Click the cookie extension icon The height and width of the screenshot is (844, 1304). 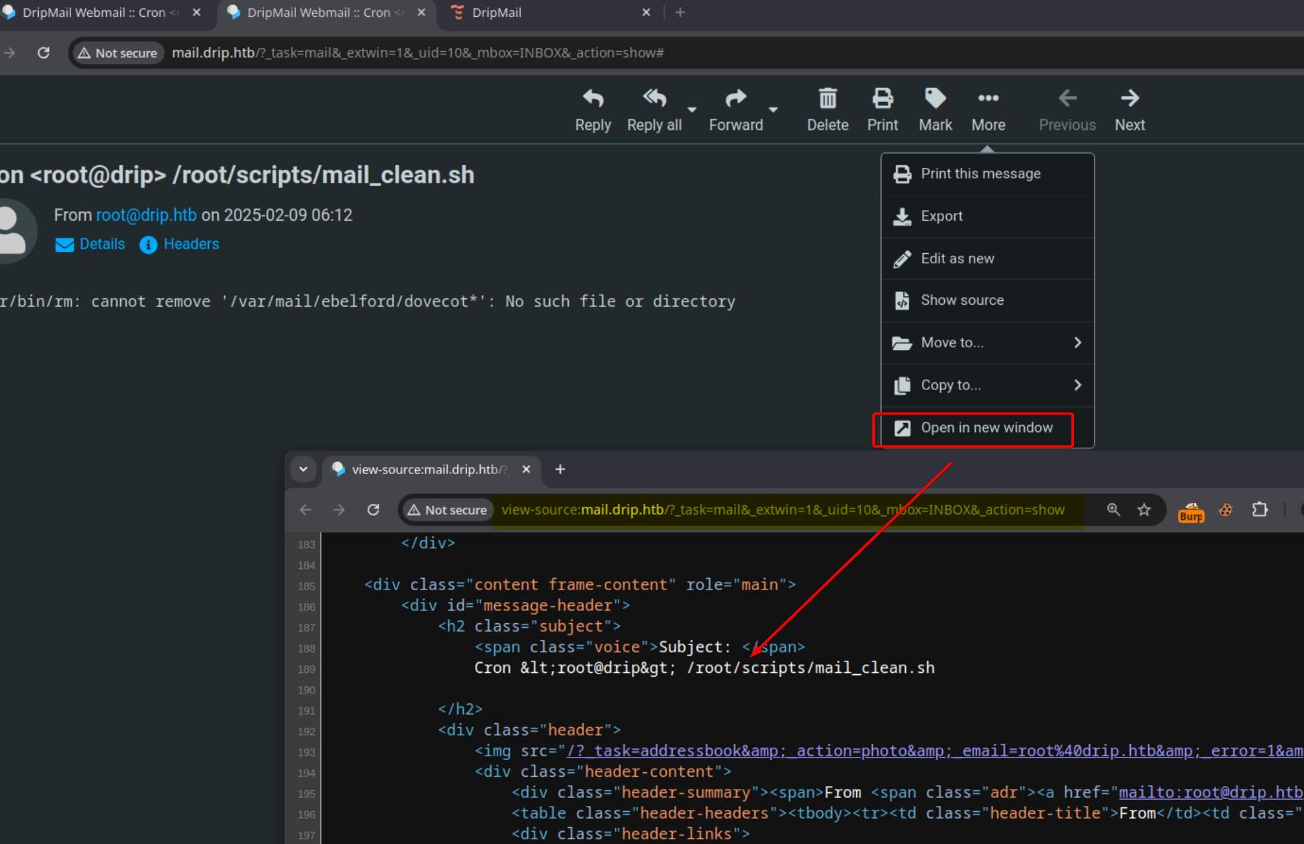click(1225, 510)
